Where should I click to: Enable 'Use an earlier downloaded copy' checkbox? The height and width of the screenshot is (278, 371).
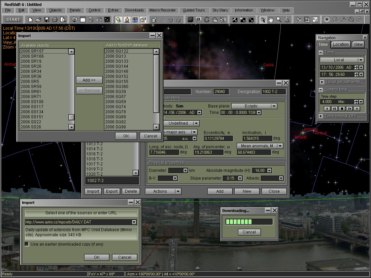(27, 244)
